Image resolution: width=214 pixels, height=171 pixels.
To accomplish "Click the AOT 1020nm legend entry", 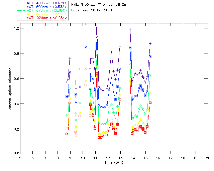I will tap(42, 18).
